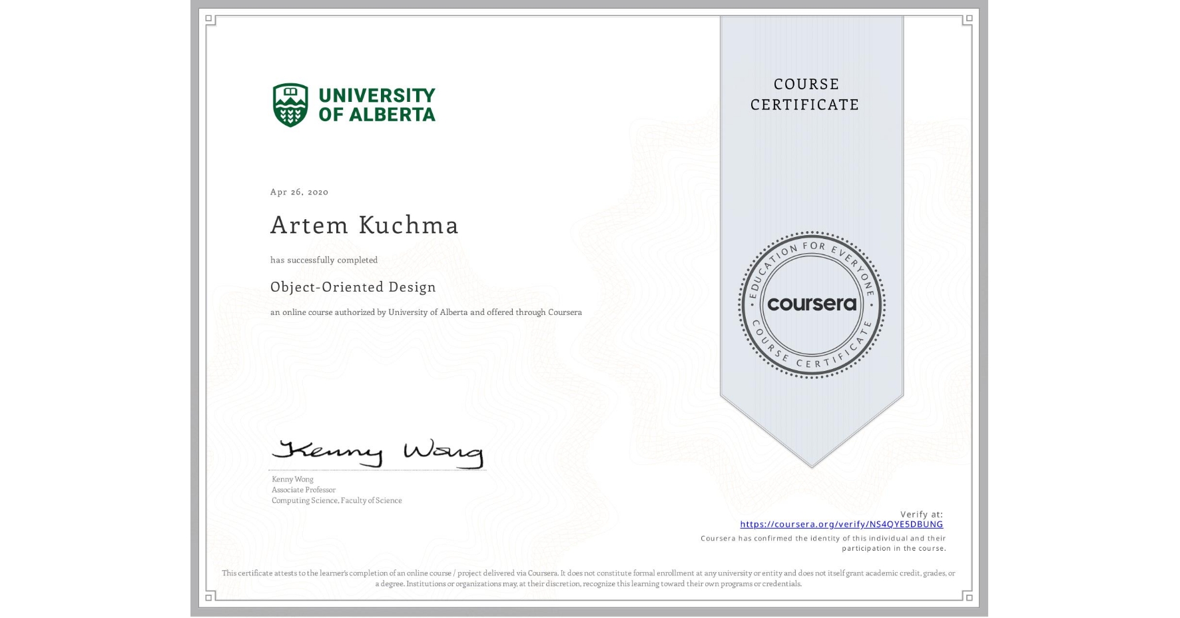This screenshot has height=618, width=1180.
Task: Click 'Associate Professor' title text
Action: (303, 489)
